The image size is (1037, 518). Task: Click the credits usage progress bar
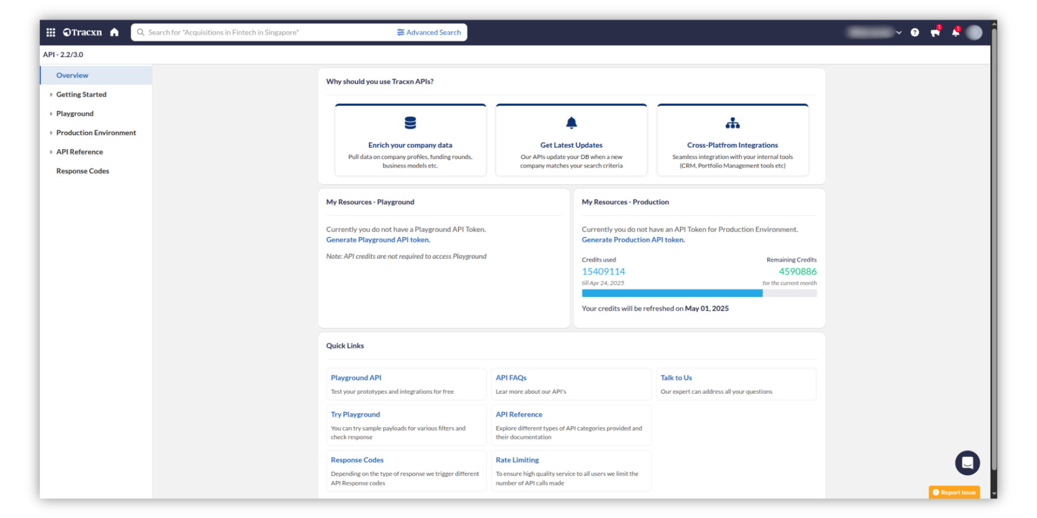(699, 293)
